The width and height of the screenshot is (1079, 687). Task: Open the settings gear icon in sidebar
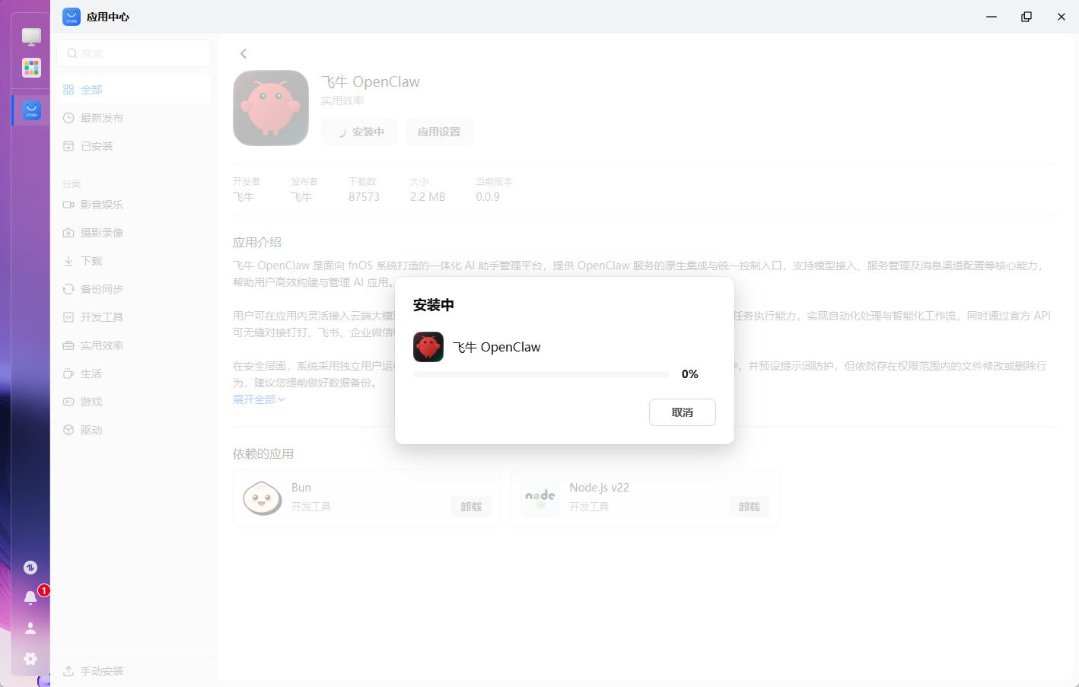click(x=30, y=659)
